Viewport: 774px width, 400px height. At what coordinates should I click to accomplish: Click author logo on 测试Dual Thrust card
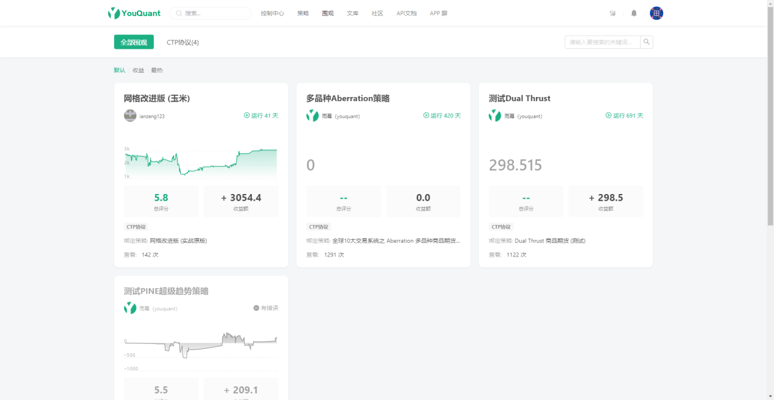click(x=495, y=115)
